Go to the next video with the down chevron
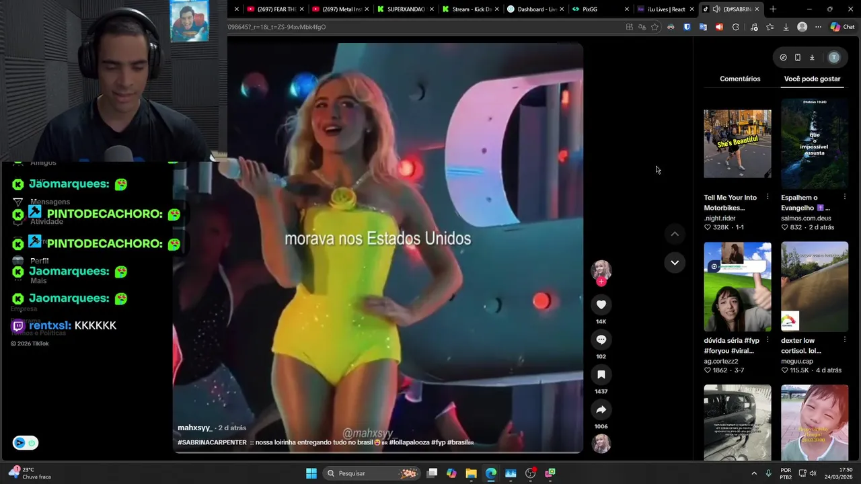 coord(675,262)
